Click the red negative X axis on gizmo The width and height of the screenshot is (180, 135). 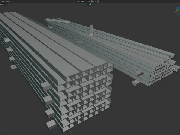pos(175,12)
